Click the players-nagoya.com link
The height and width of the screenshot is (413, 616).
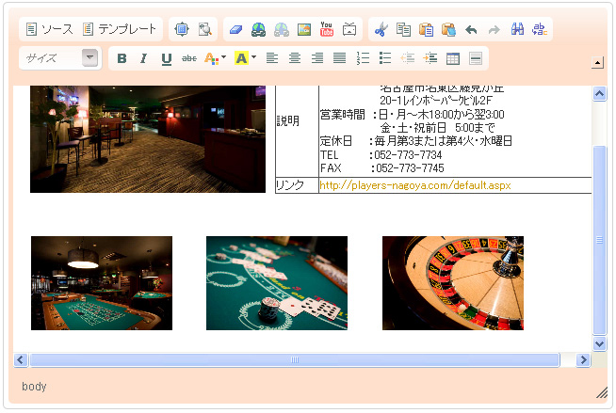pyautogui.click(x=414, y=185)
